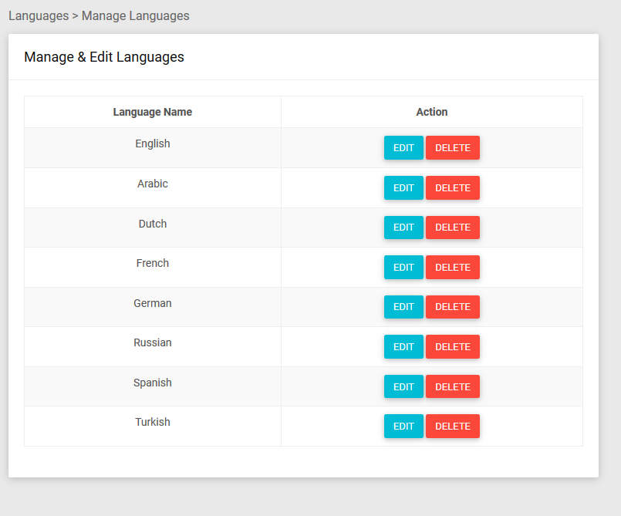
Task: Select the Language Name column header
Action: click(x=152, y=112)
